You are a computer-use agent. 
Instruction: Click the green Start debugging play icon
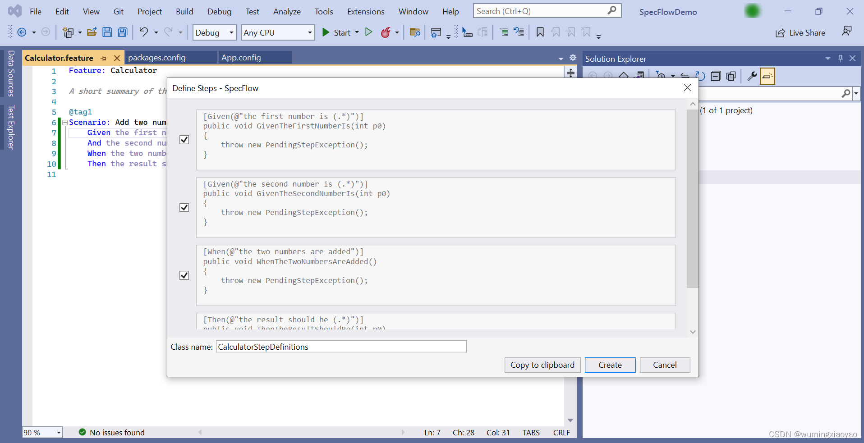(326, 32)
